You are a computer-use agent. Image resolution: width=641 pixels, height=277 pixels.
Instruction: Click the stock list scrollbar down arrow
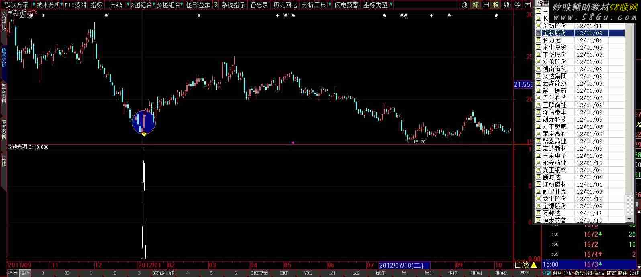click(629, 219)
